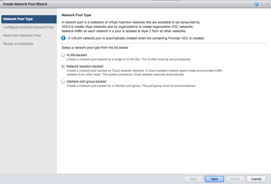Open the Configure Isolation-backed Pool step
This screenshot has height=184, width=271.
pos(29,27)
